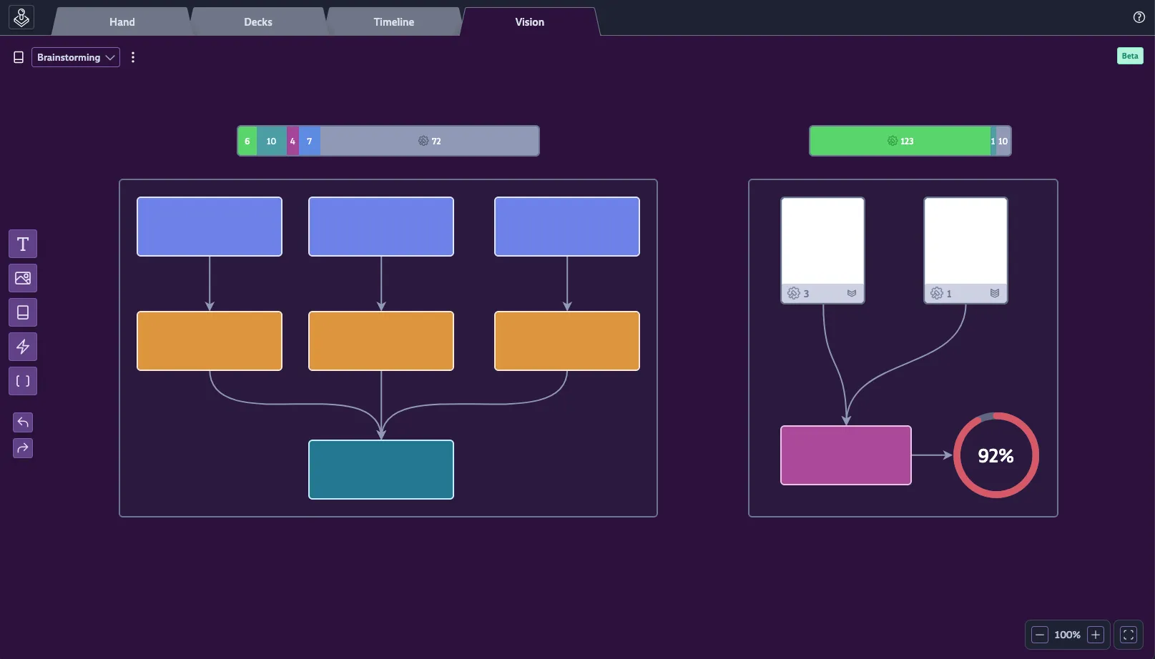Select the teal node at bottom of flowchart

[381, 470]
